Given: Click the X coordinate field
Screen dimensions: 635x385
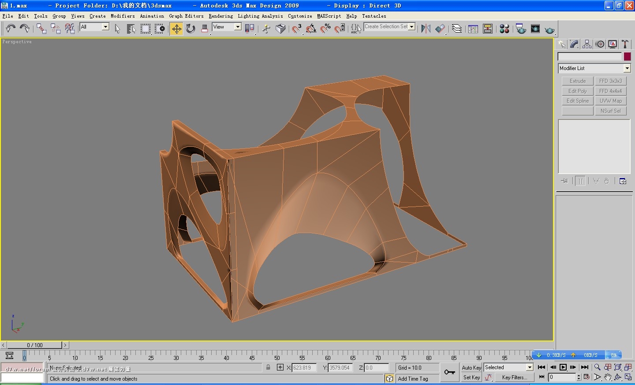Looking at the screenshot, I should pos(304,367).
